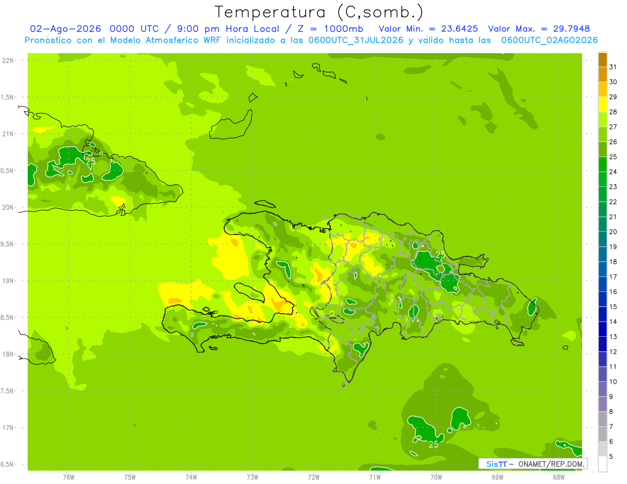Click the blue legend swatch between 14 and 15
The width and height of the screenshot is (627, 484).
[x=602, y=314]
